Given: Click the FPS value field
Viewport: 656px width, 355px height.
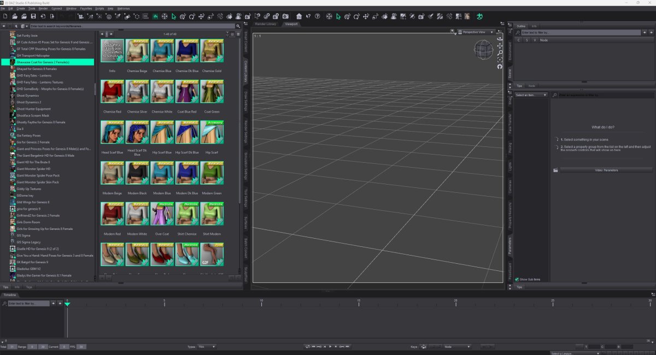Looking at the screenshot, I should [x=81, y=347].
